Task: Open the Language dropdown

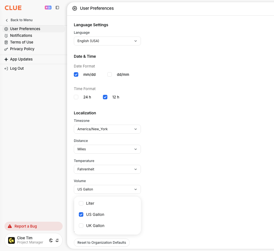Action: point(107,41)
